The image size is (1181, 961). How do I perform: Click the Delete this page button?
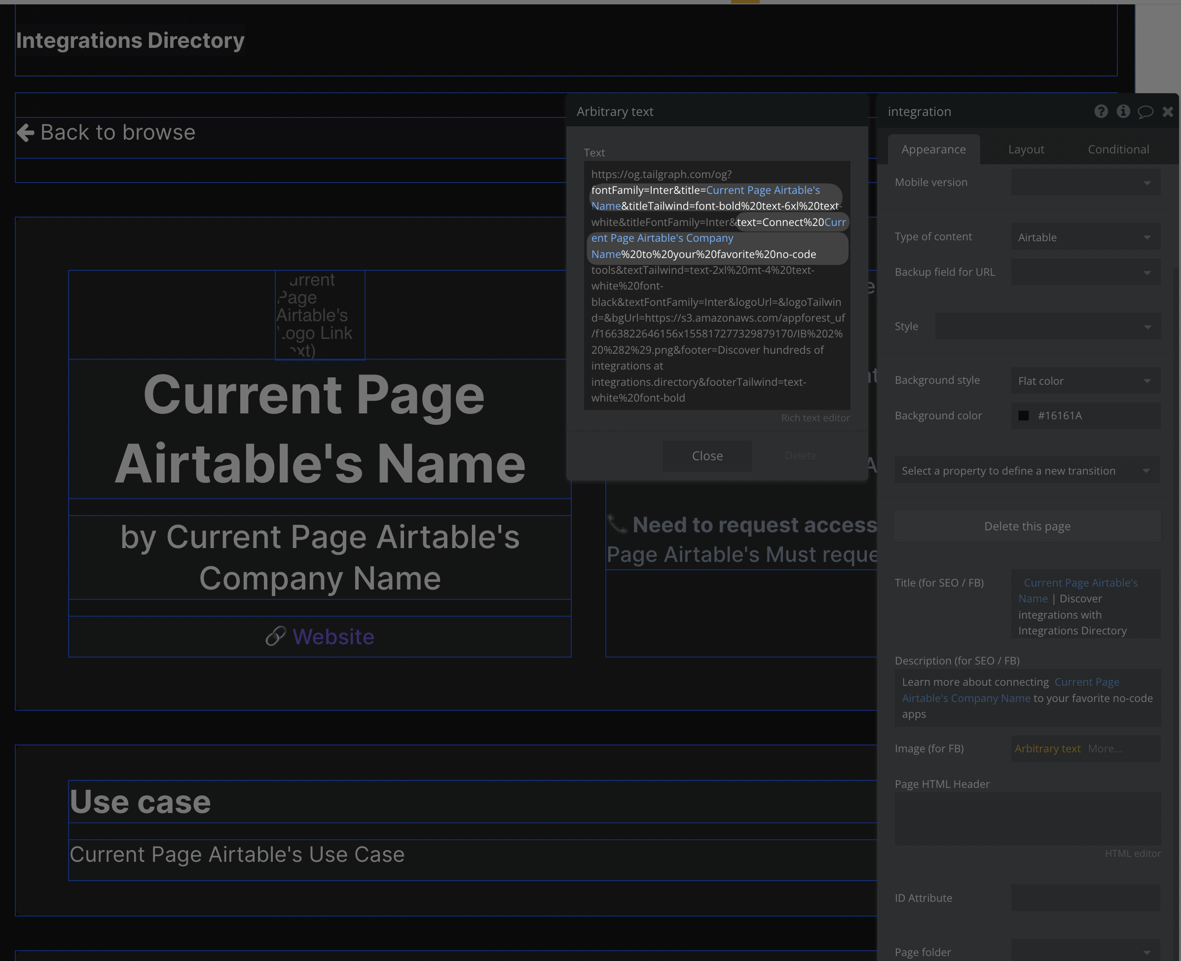click(x=1027, y=526)
